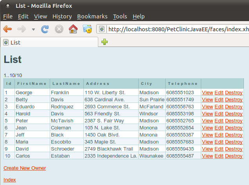The image size is (249, 185).
Task: Edit owner Betty Davis
Action: coord(219,100)
